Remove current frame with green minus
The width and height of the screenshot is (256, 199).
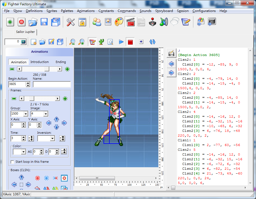(14, 99)
